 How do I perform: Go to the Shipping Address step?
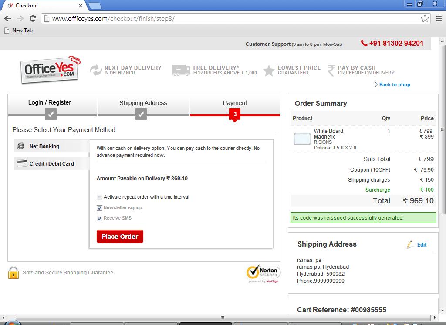click(143, 103)
